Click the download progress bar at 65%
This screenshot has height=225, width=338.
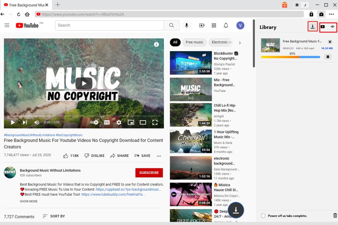290,57
